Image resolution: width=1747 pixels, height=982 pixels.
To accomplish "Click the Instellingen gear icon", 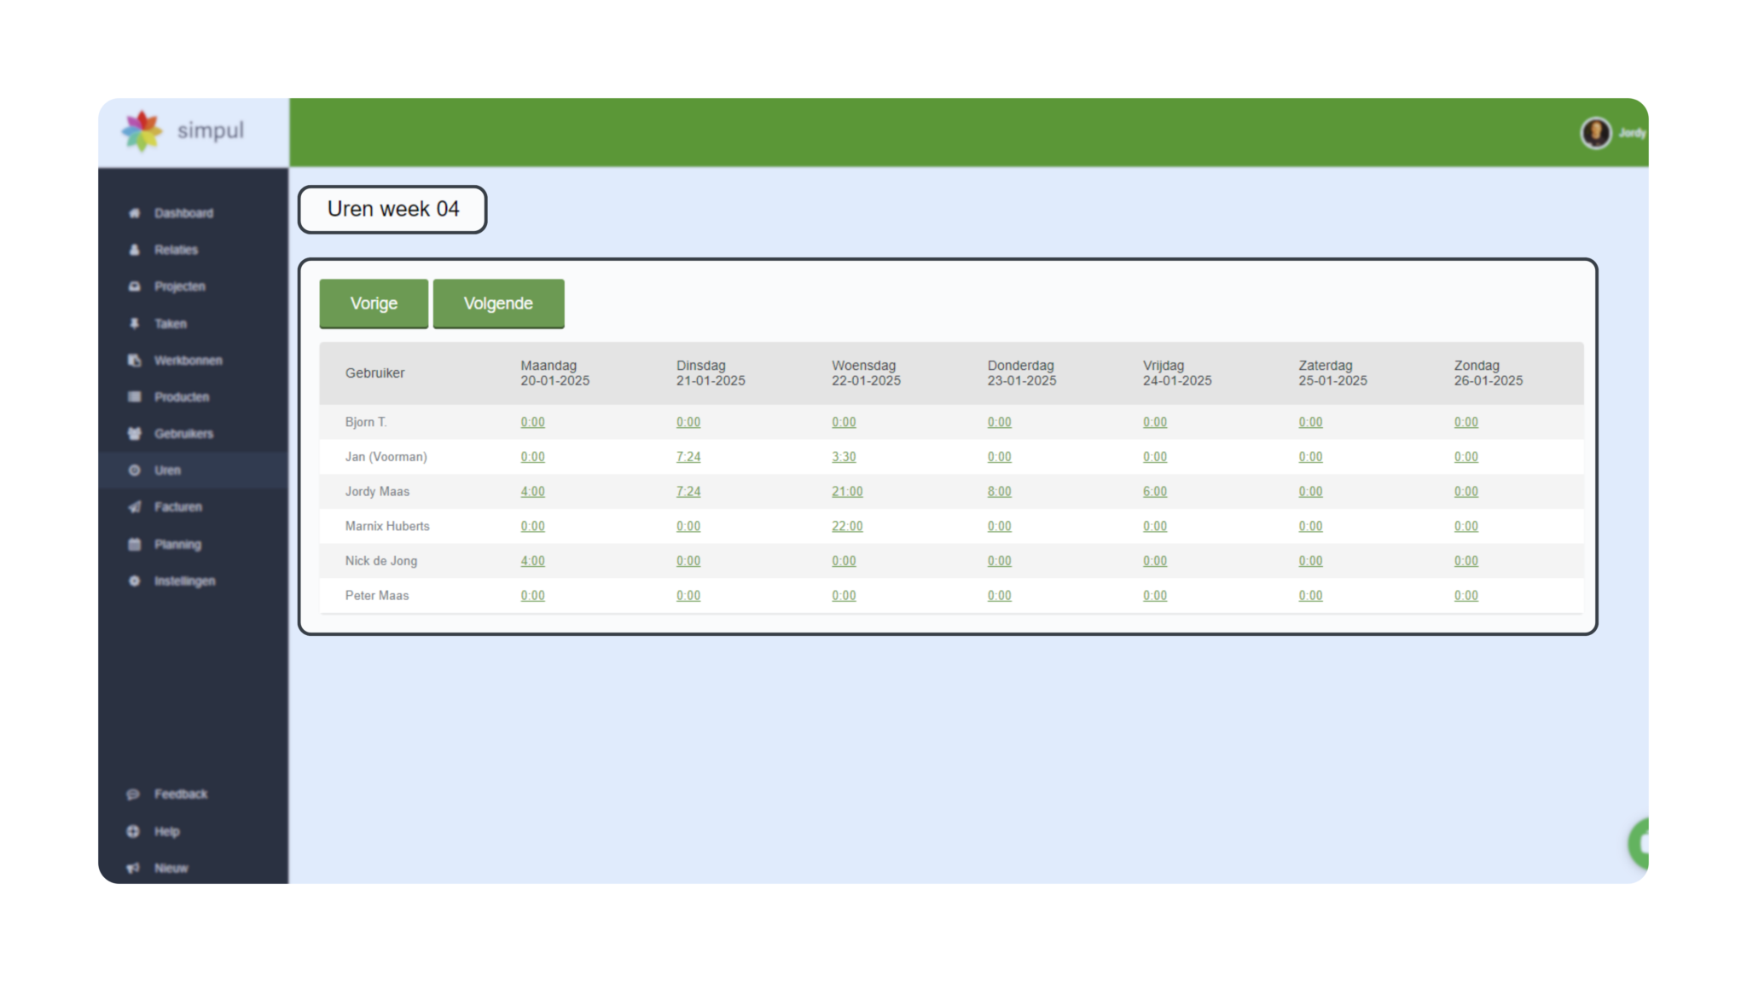I will tap(134, 581).
